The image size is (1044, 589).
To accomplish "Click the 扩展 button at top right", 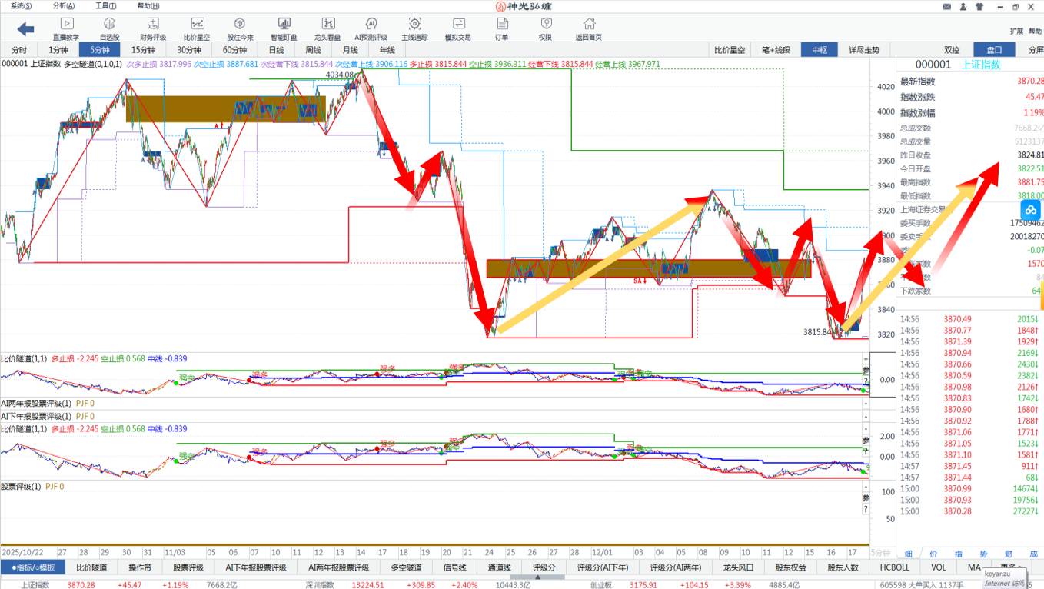I will (x=1016, y=32).
